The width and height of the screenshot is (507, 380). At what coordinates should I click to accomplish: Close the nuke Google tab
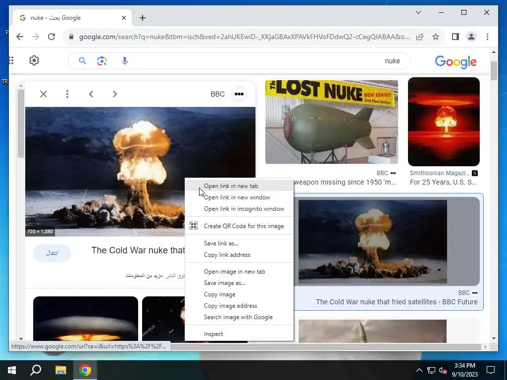tap(123, 18)
